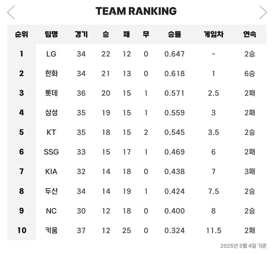This screenshot has width=274, height=254.
Task: Open the 두산 team name
Action: (x=51, y=191)
